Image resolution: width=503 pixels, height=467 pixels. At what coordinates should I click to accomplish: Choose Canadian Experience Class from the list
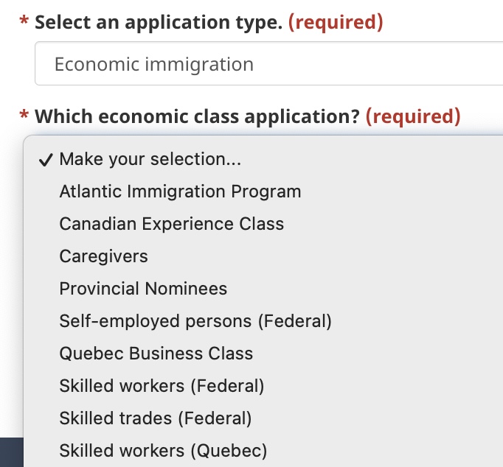pyautogui.click(x=171, y=224)
